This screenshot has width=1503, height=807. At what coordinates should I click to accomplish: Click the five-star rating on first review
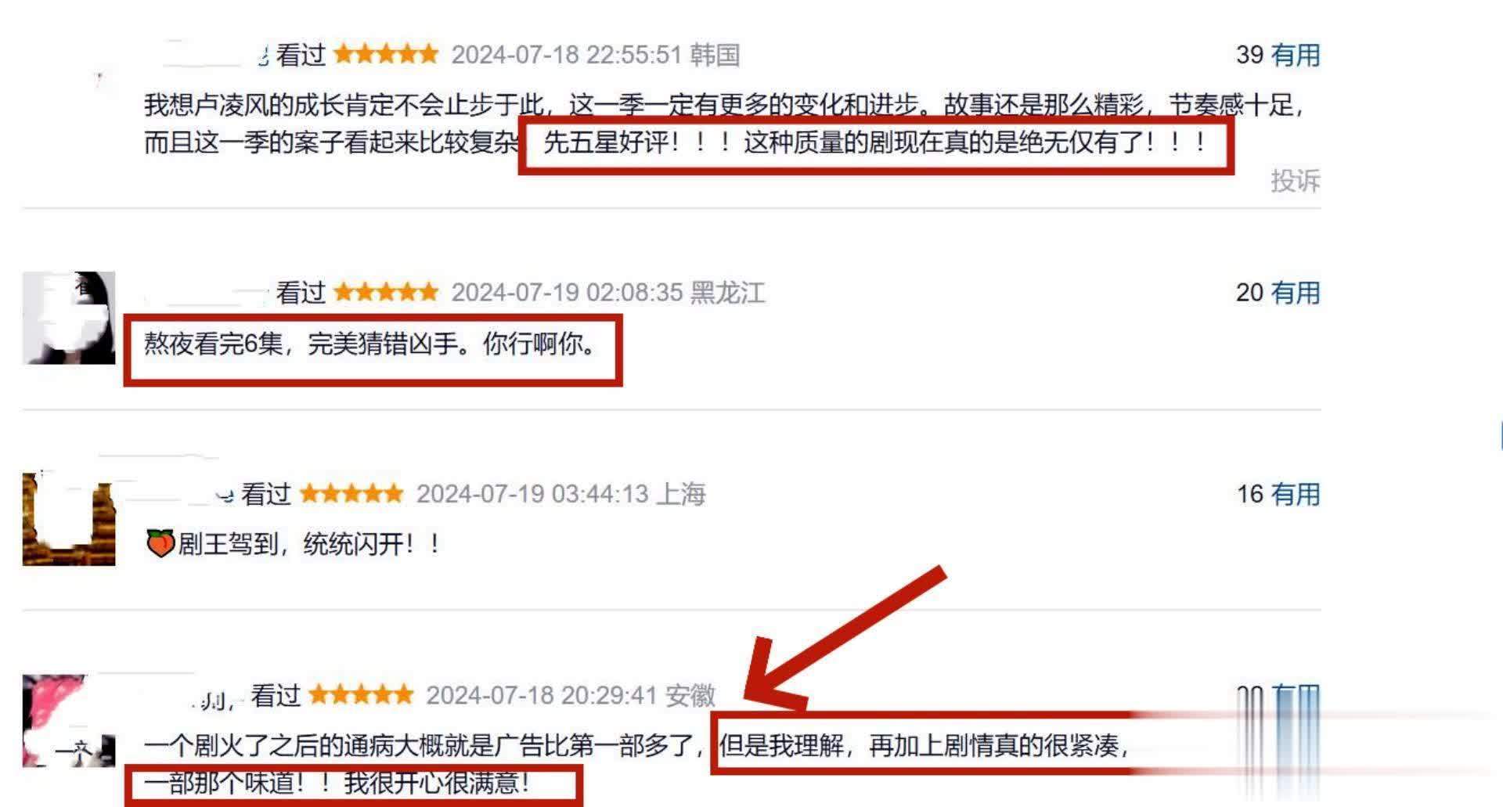tap(386, 54)
